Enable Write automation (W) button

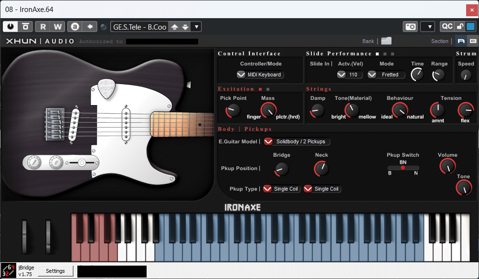coord(58,27)
